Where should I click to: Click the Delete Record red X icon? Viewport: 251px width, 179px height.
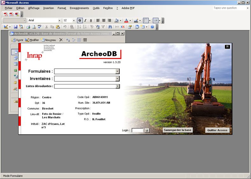123,27
